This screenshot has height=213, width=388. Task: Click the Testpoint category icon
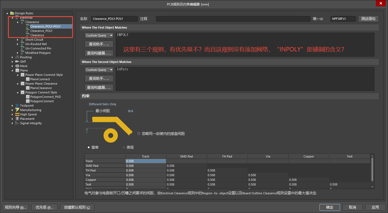click(17, 106)
